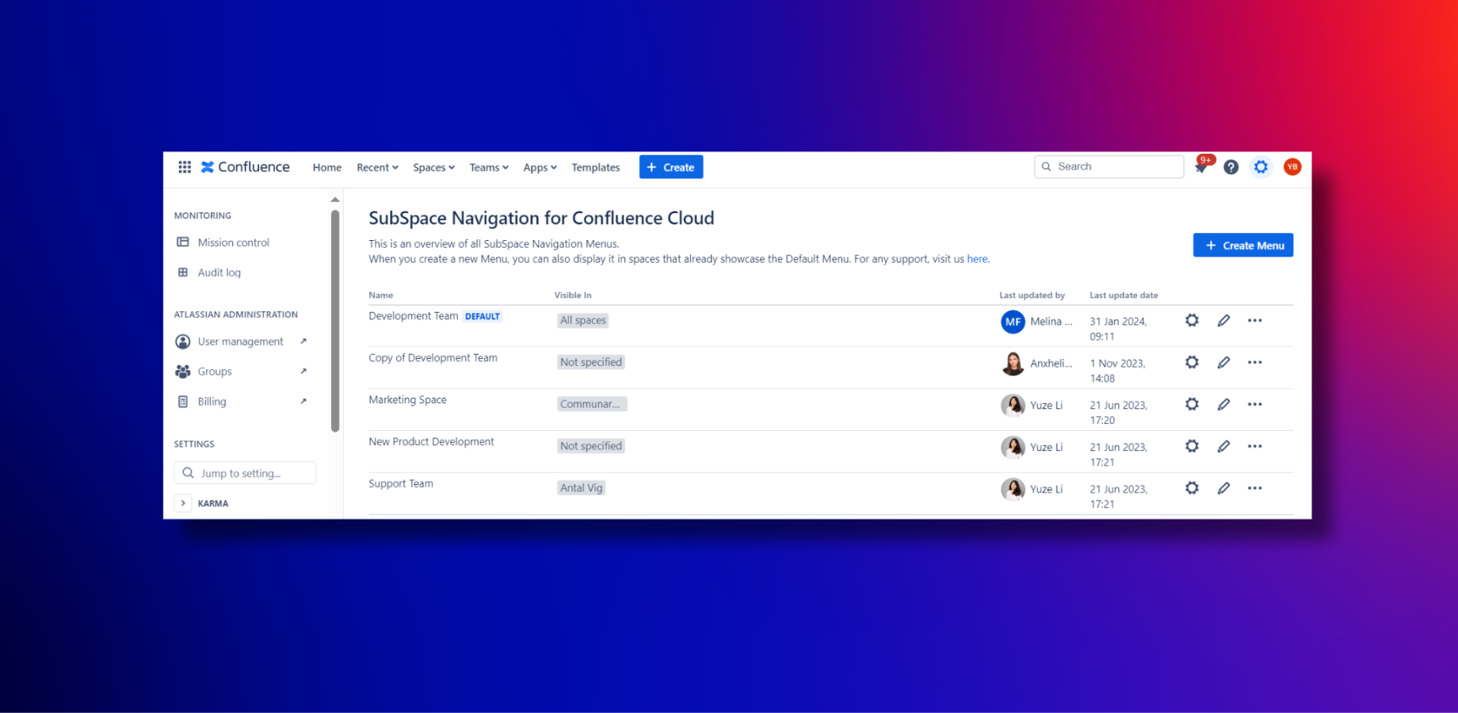Click settings gear for Development Team row
Screen dimensions: 1458x713
(1192, 321)
